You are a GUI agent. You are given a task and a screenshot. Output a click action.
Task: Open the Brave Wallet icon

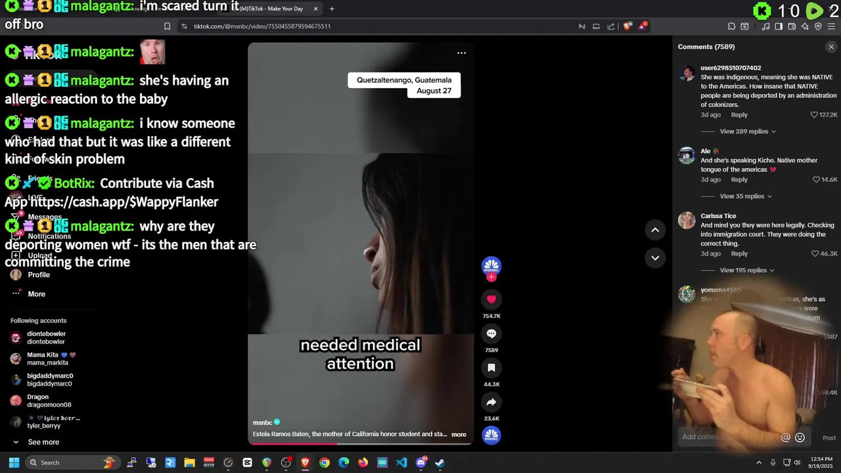[792, 26]
